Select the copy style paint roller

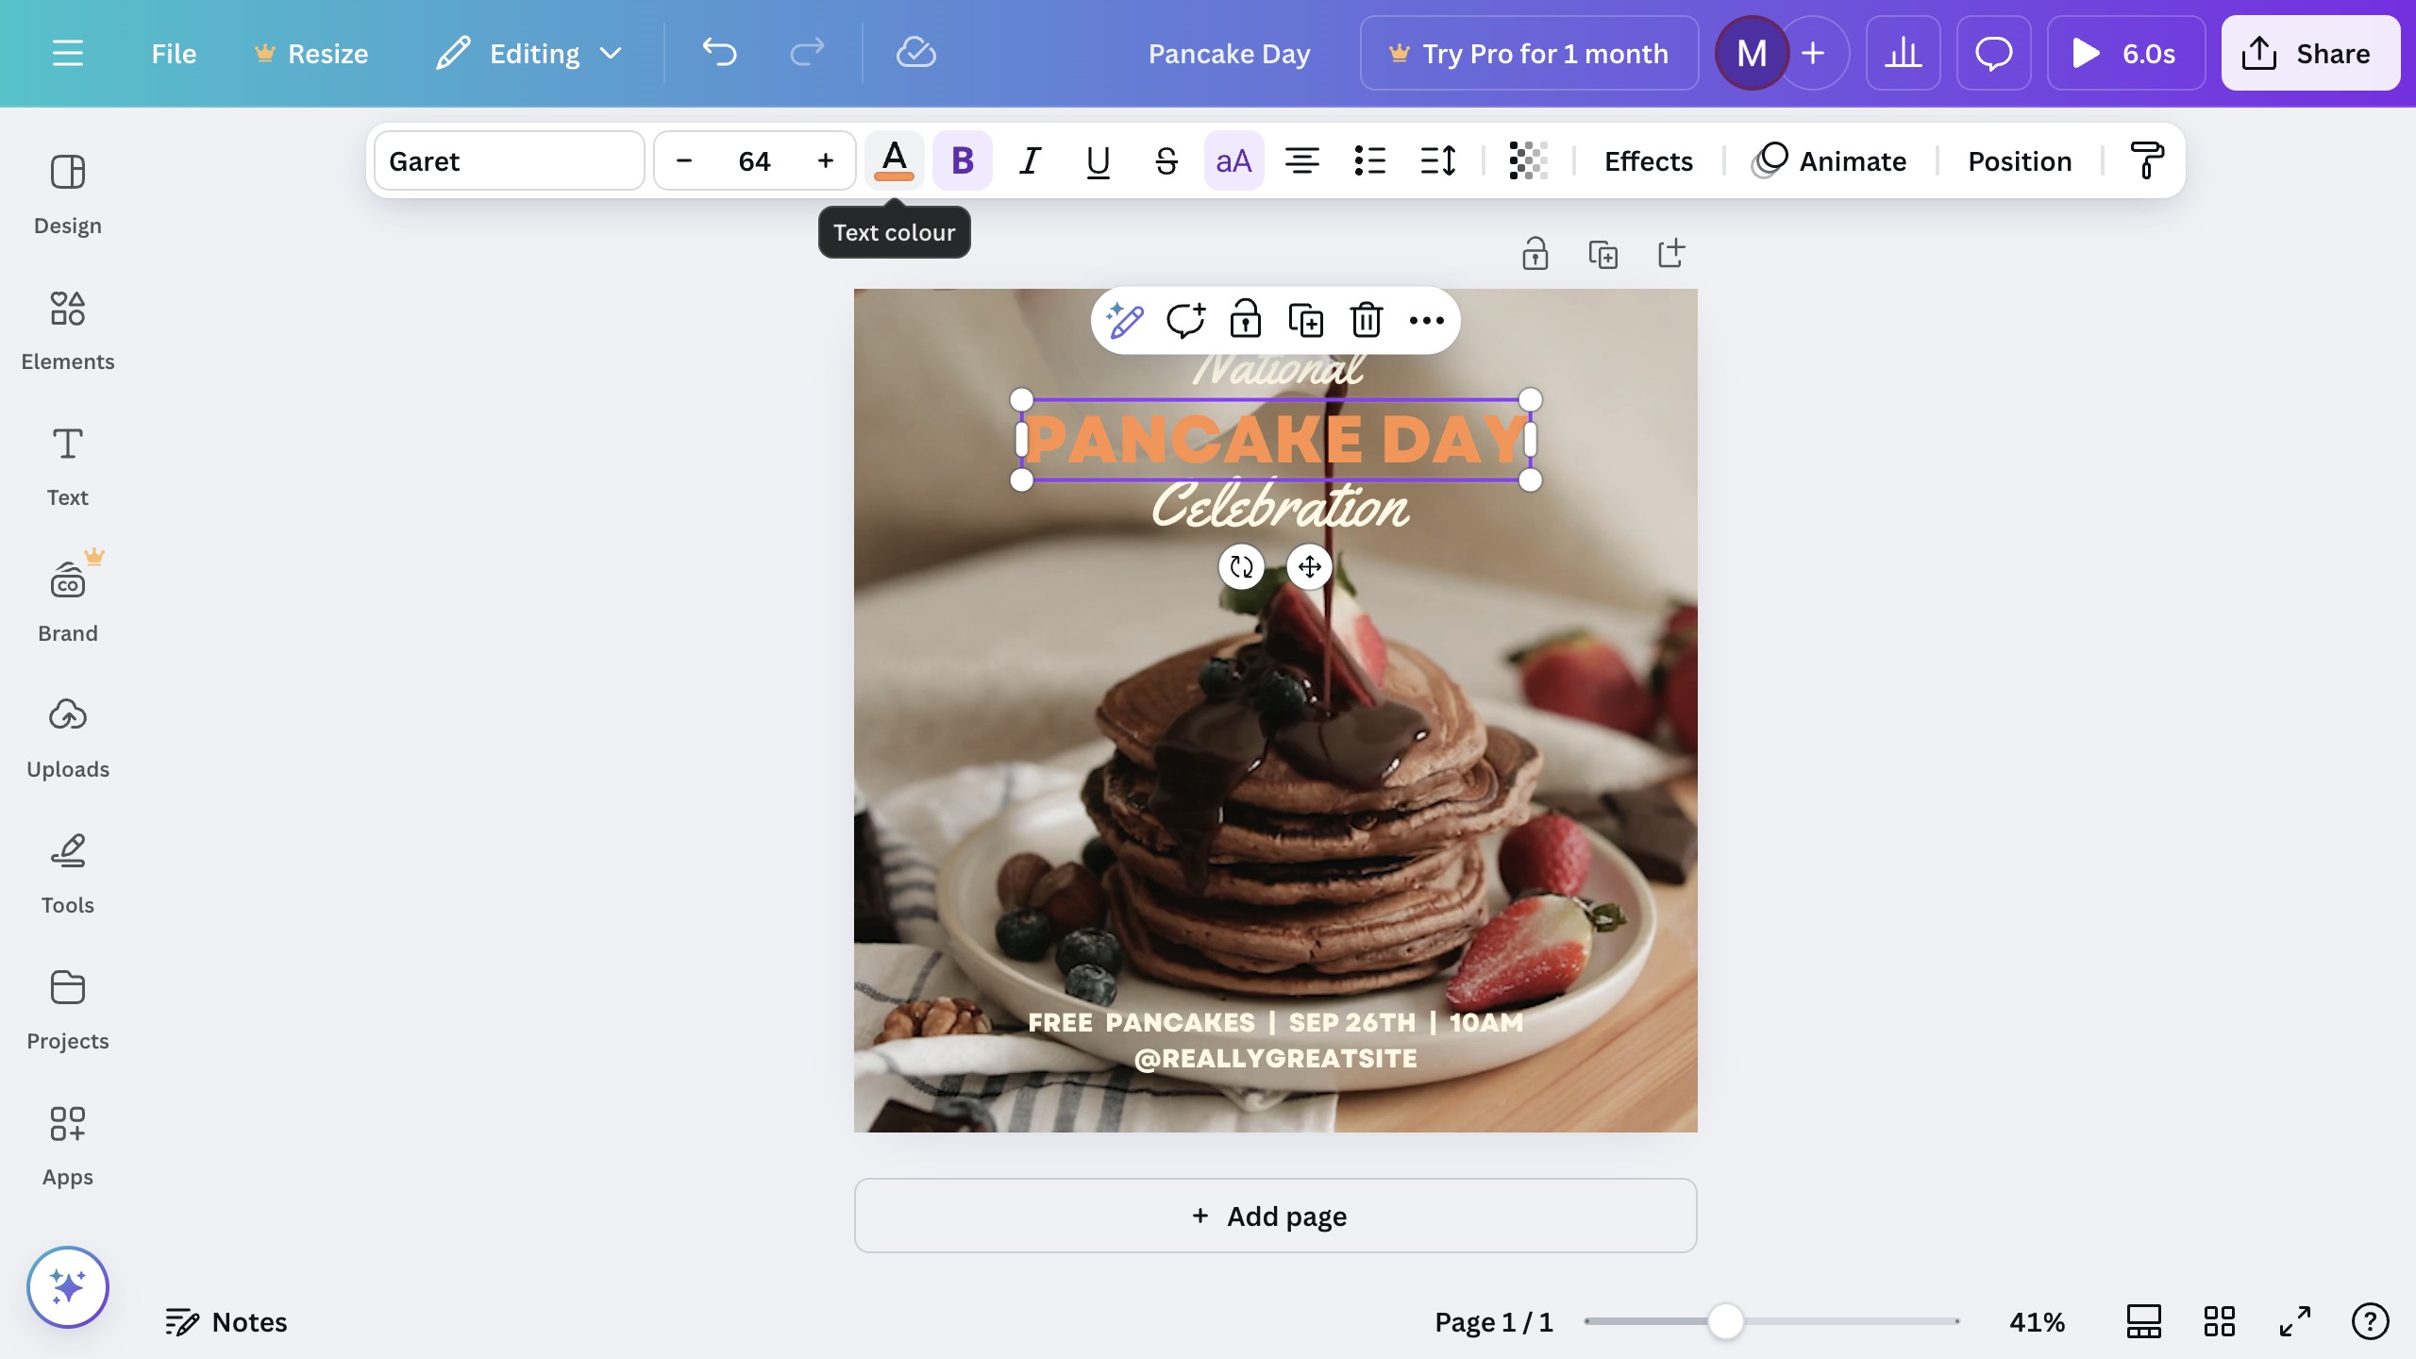tap(2146, 161)
